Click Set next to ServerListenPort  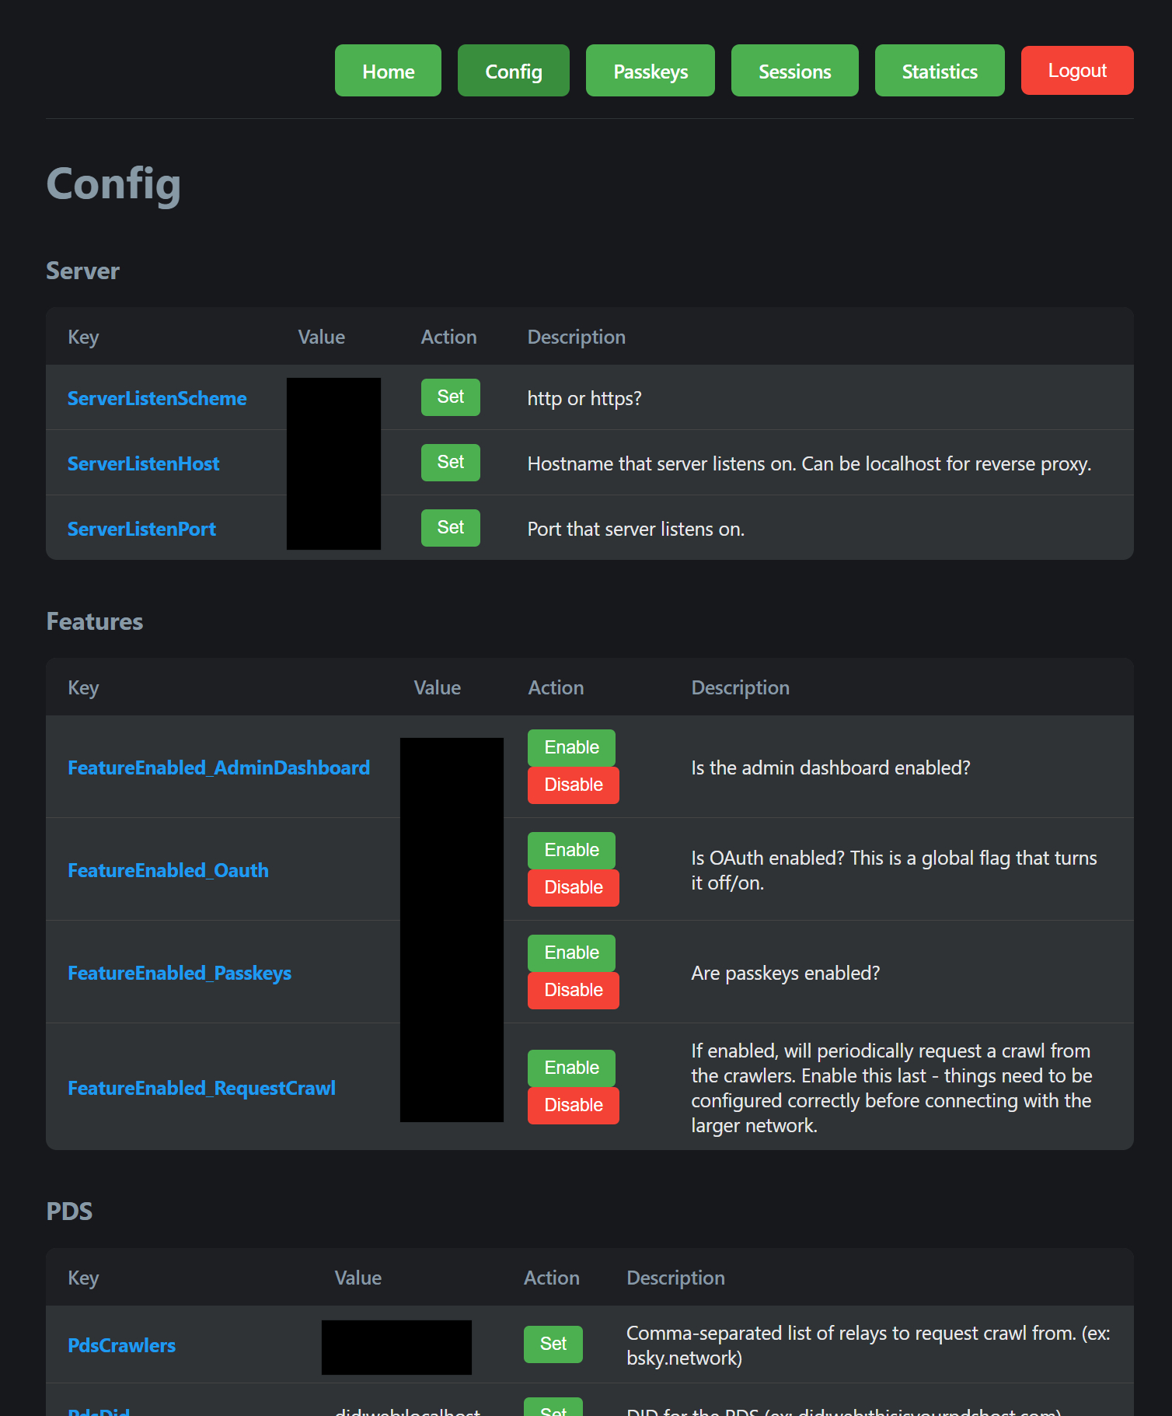click(x=450, y=528)
